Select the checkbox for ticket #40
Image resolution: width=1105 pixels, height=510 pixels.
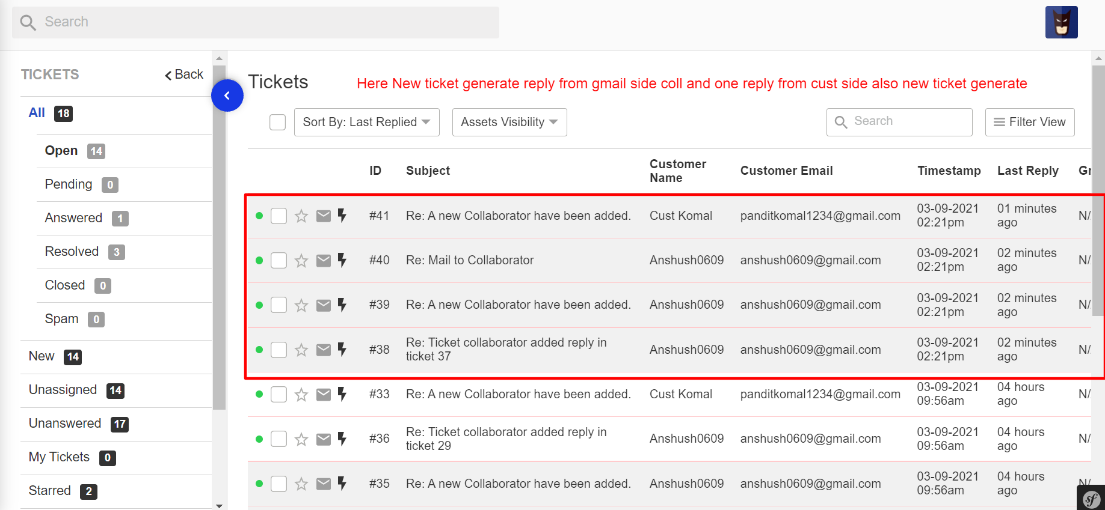279,260
